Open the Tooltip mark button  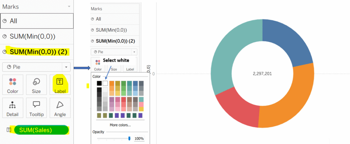click(36, 108)
